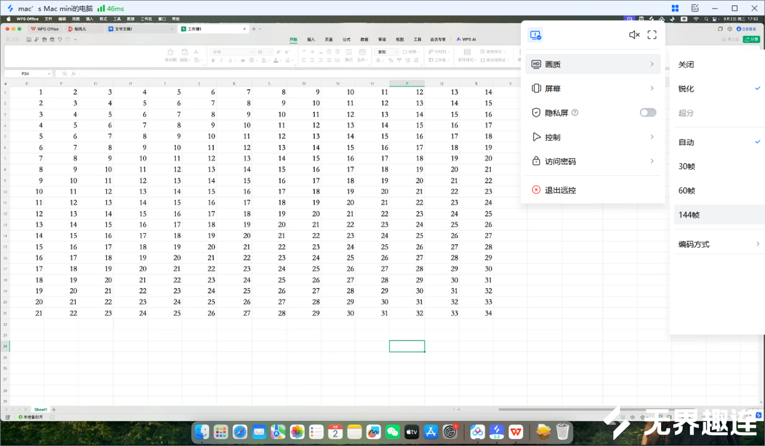Select 自动 frame rate option
The height and width of the screenshot is (446, 765).
tap(719, 143)
